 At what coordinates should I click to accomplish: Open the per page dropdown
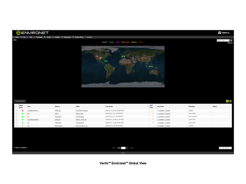click(225, 148)
